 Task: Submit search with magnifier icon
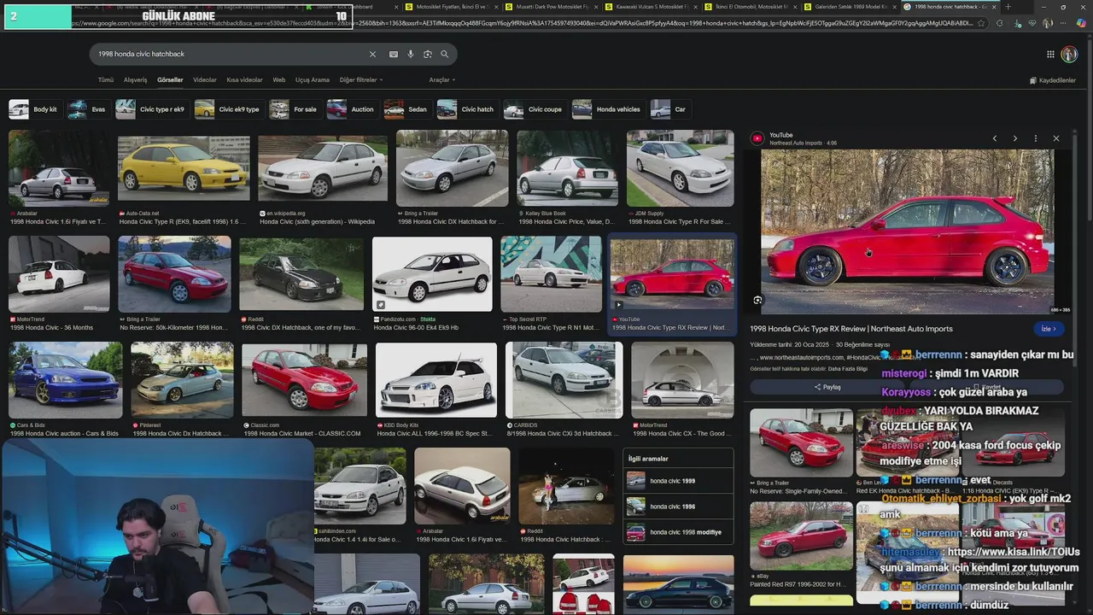[x=444, y=54]
